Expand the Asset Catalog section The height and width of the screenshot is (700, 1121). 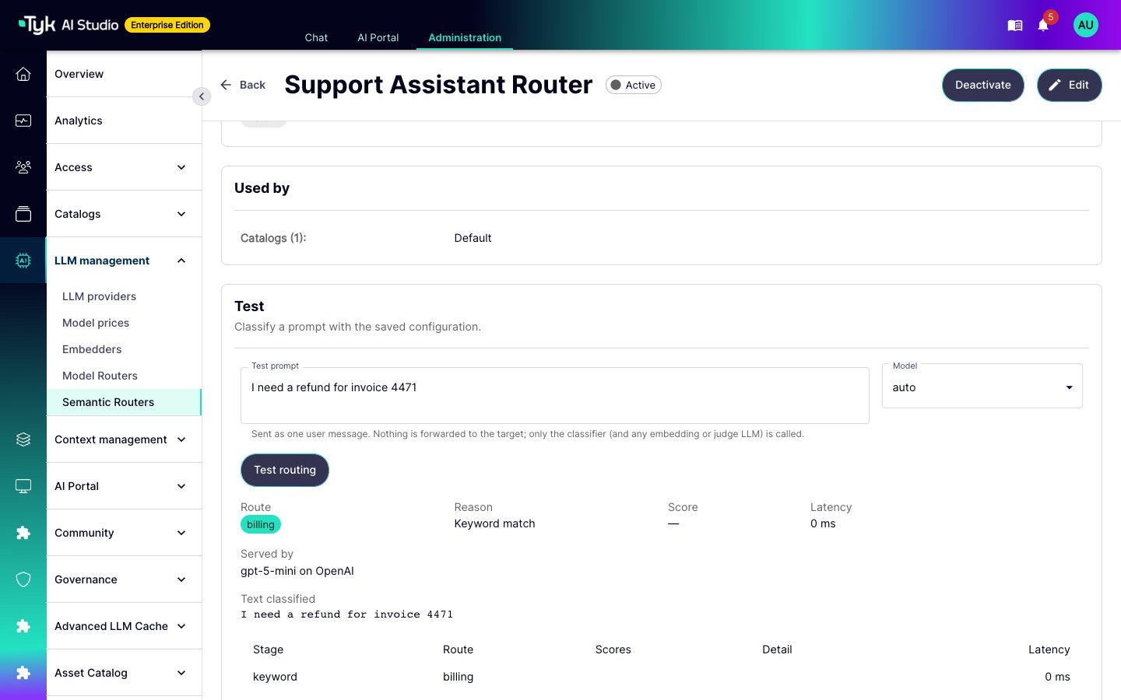point(181,673)
